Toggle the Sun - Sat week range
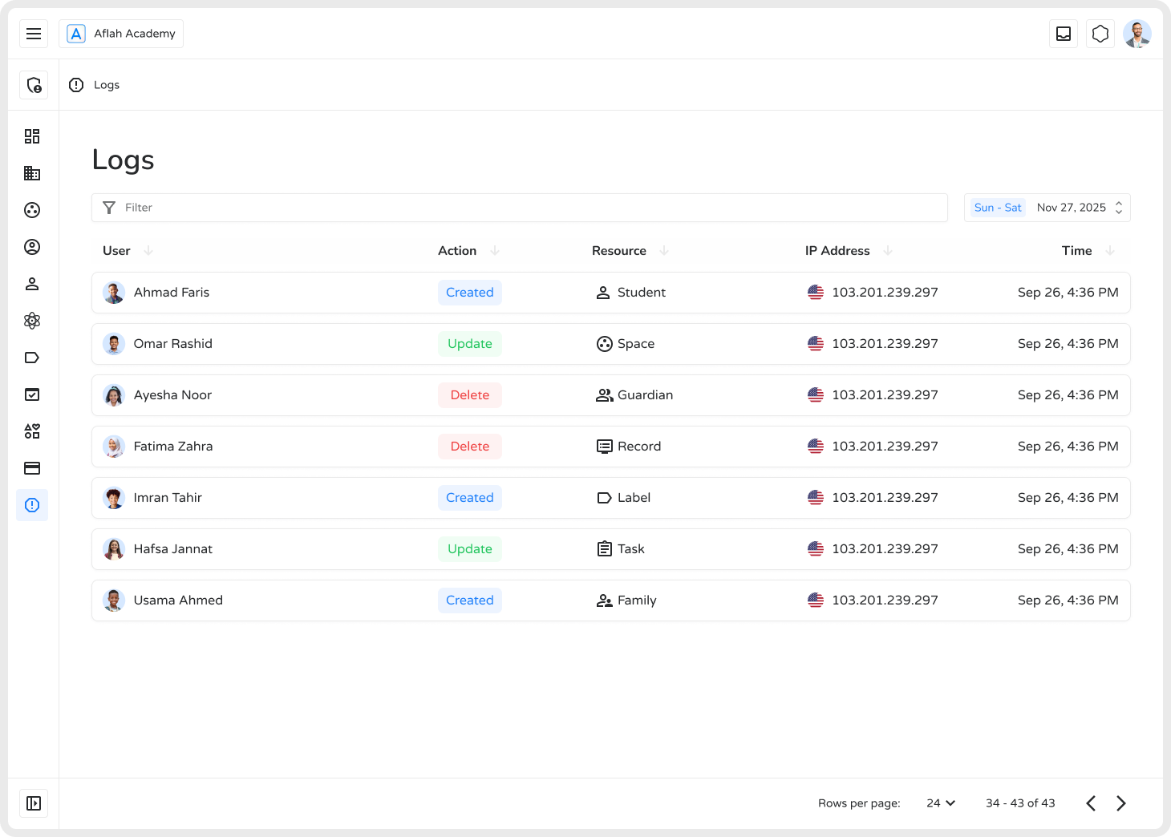The image size is (1171, 837). pyautogui.click(x=998, y=208)
